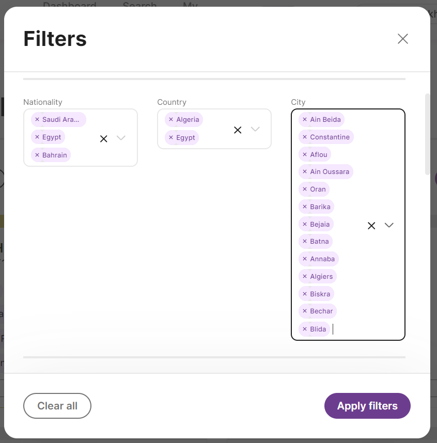Screen dimensions: 437x443
Task: Remove Egypt from selected nationalities
Action: pos(37,137)
